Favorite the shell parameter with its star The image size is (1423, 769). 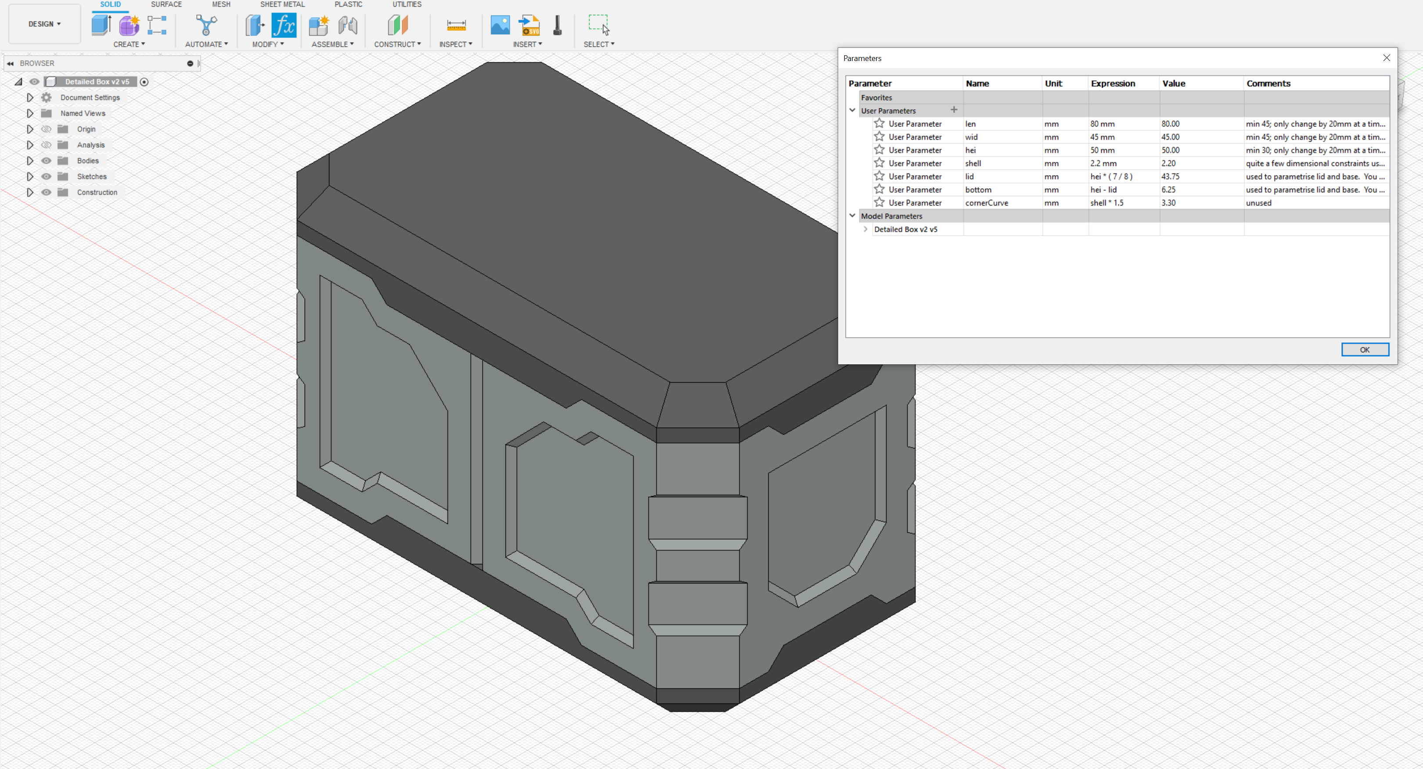point(880,163)
